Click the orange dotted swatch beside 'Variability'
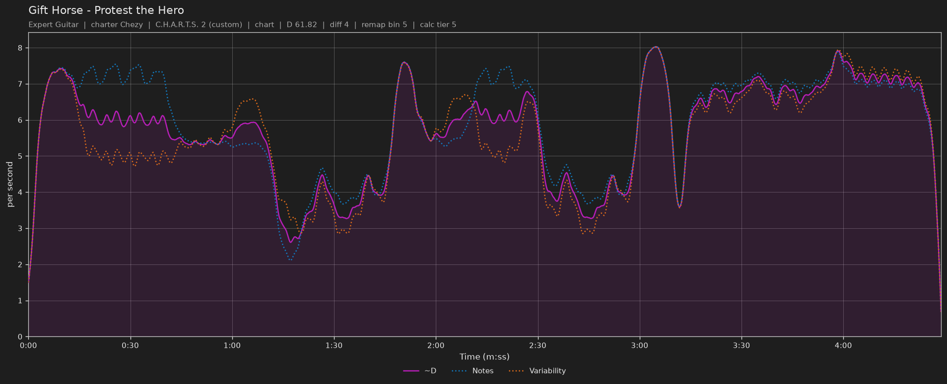This screenshot has width=947, height=384. pyautogui.click(x=517, y=371)
